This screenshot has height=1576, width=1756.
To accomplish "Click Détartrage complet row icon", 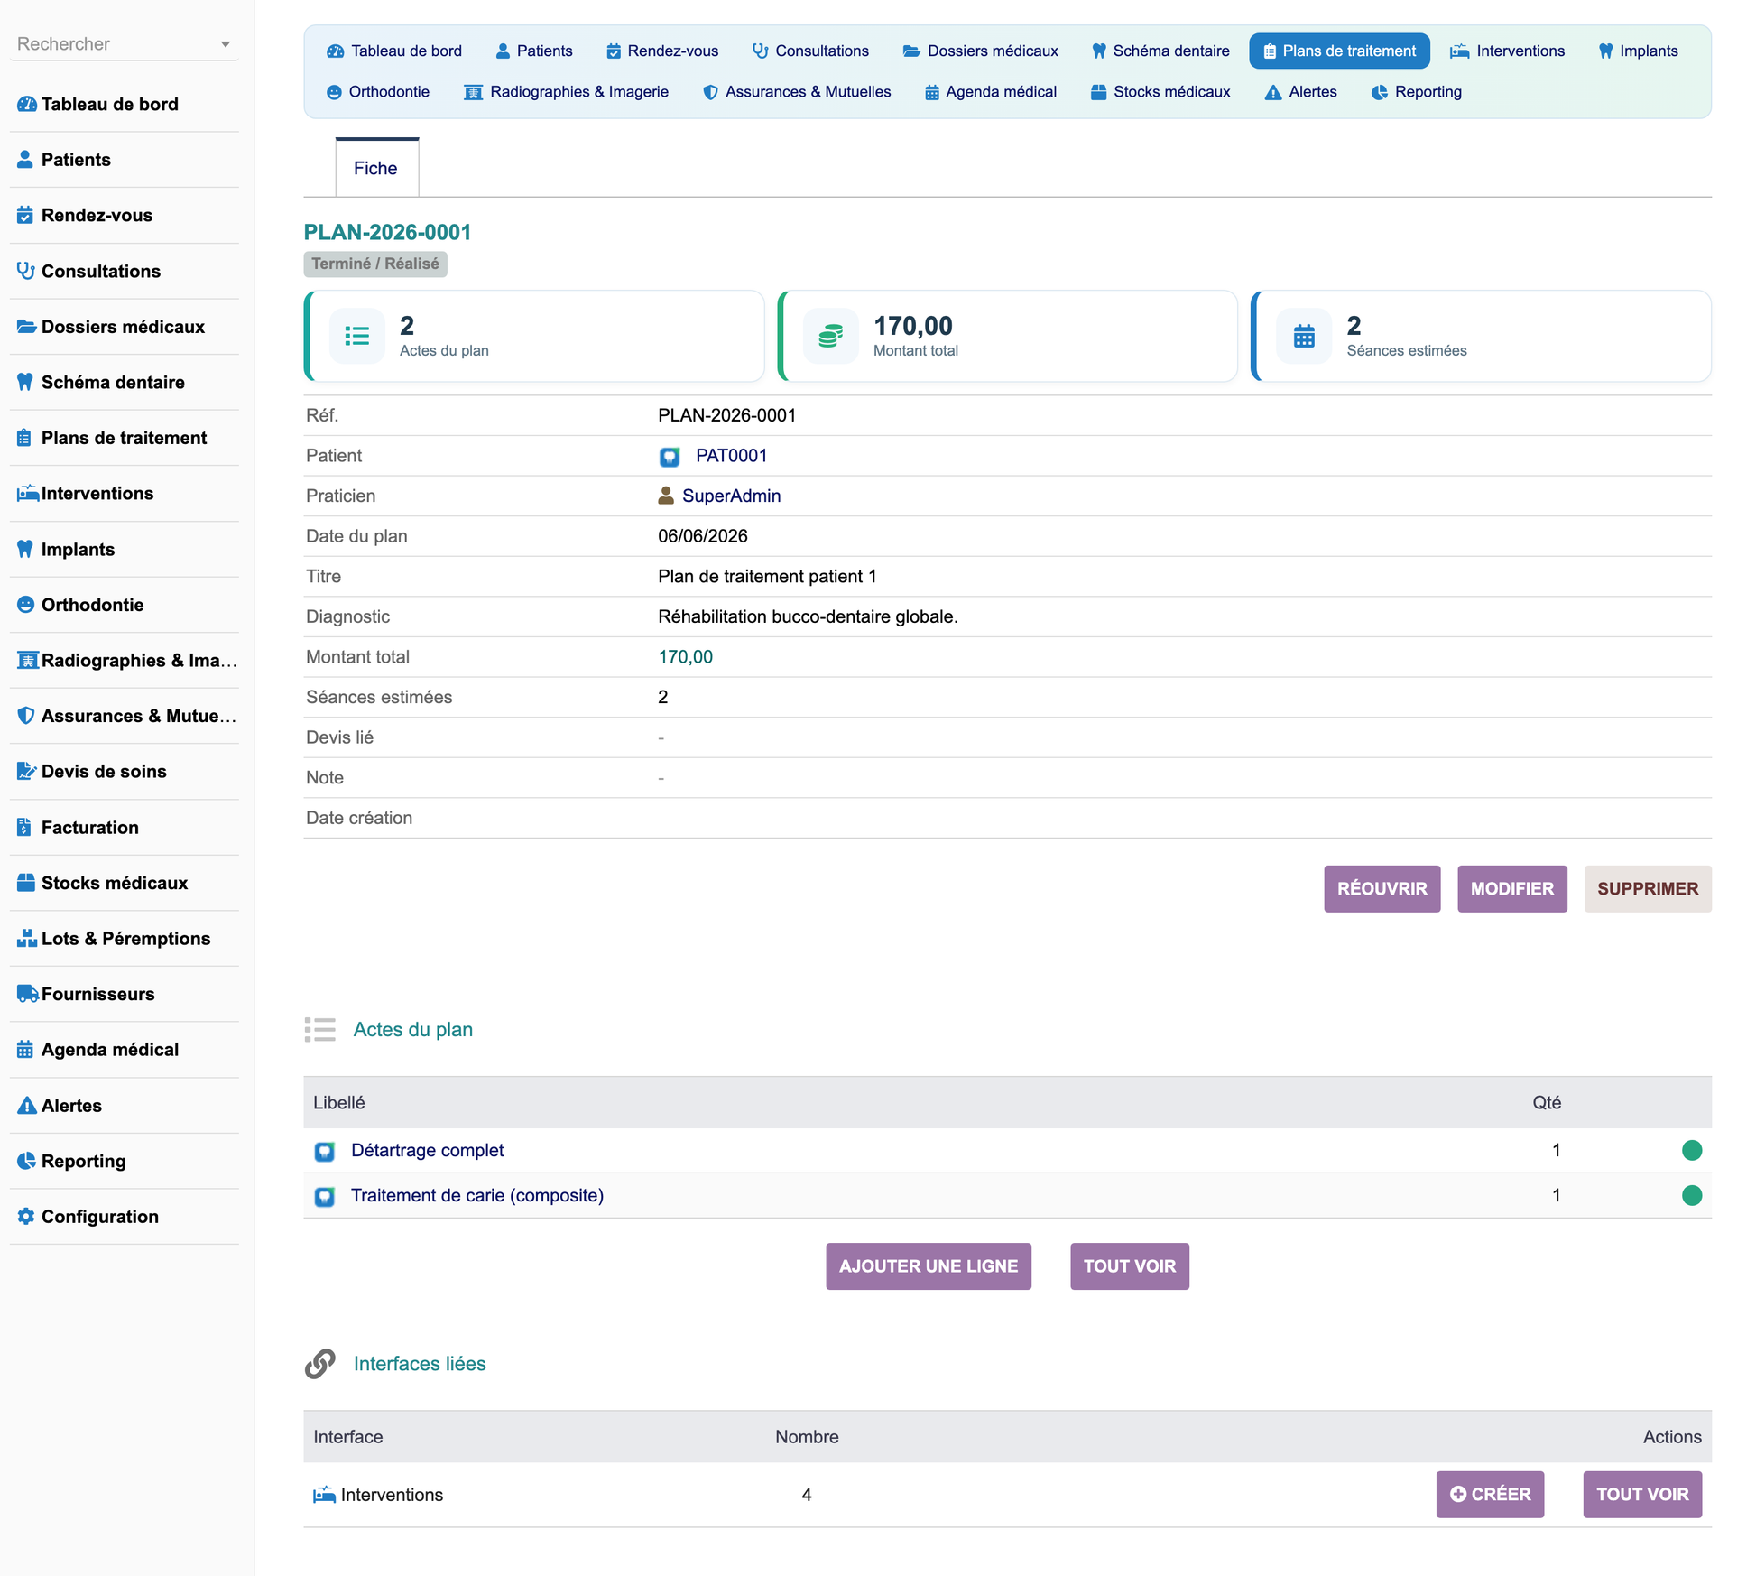I will tap(325, 1152).
